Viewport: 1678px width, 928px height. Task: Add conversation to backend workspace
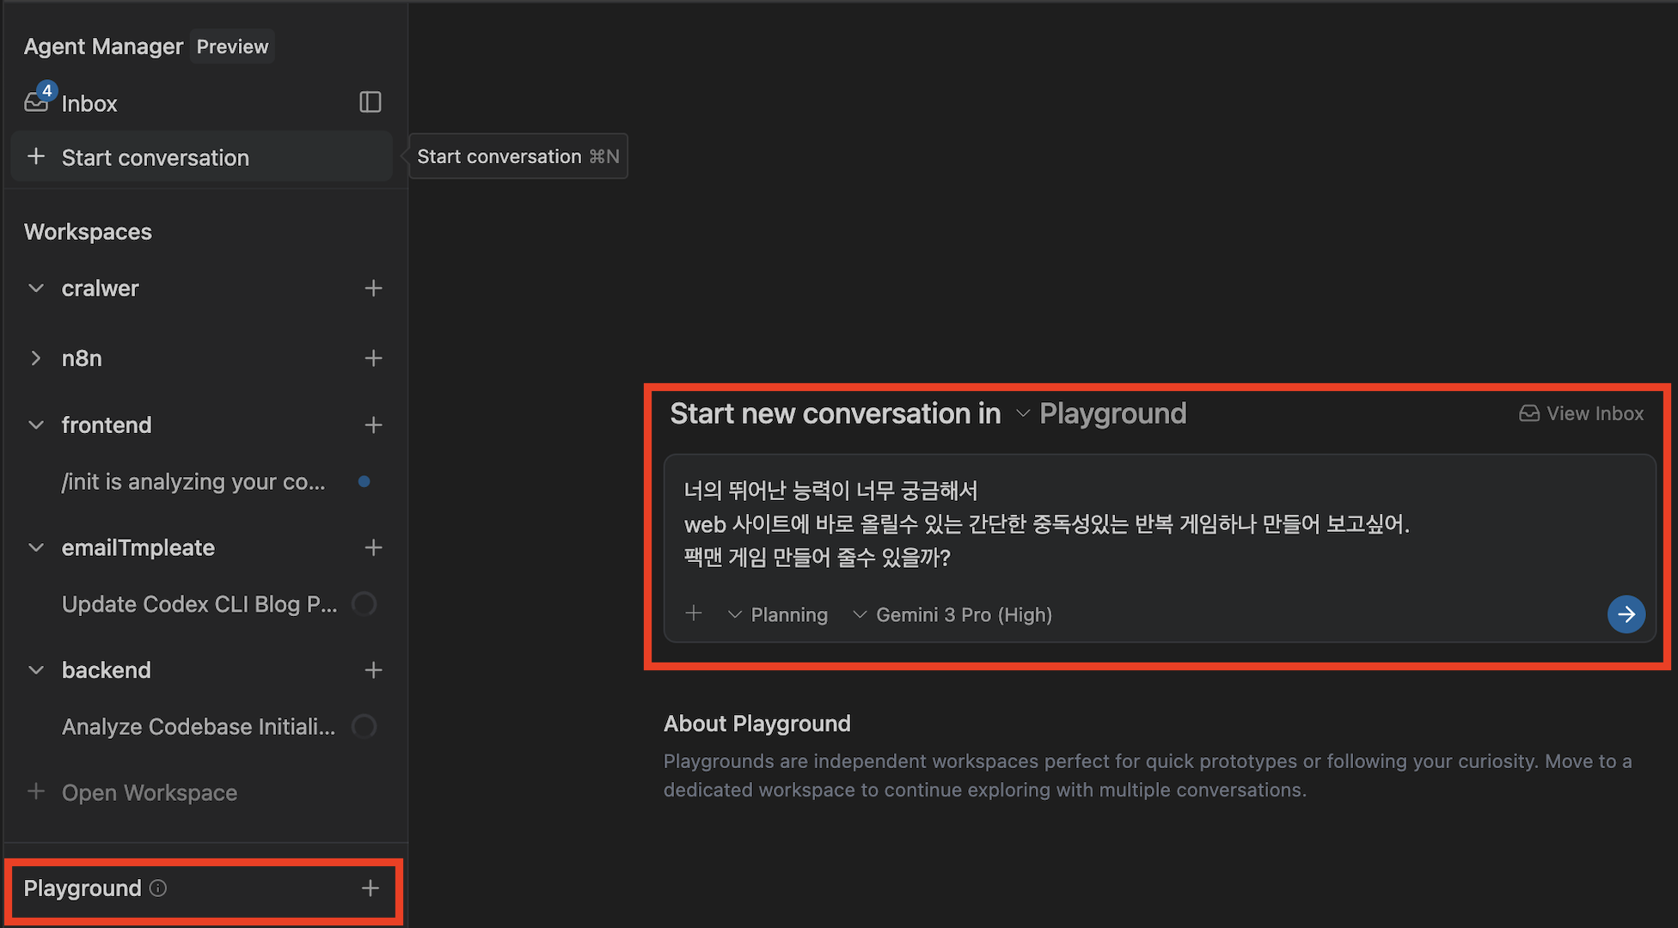pos(373,670)
